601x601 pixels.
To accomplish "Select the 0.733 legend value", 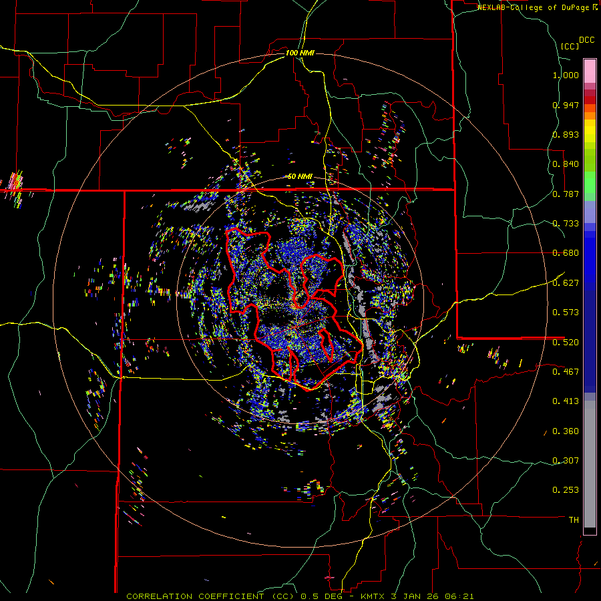I will tap(566, 224).
